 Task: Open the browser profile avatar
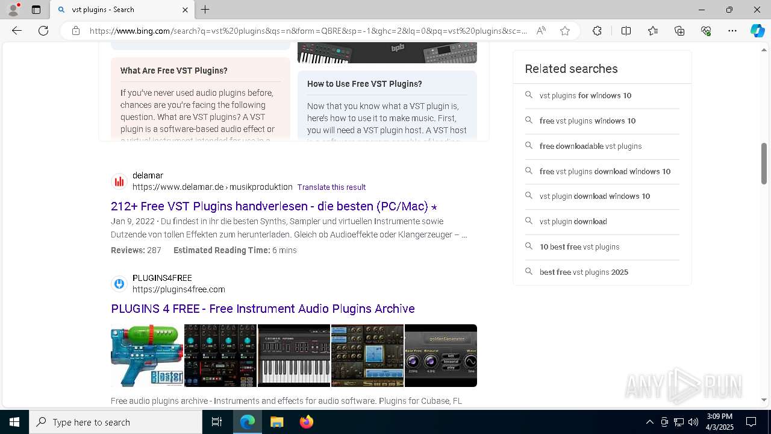pyautogui.click(x=13, y=10)
